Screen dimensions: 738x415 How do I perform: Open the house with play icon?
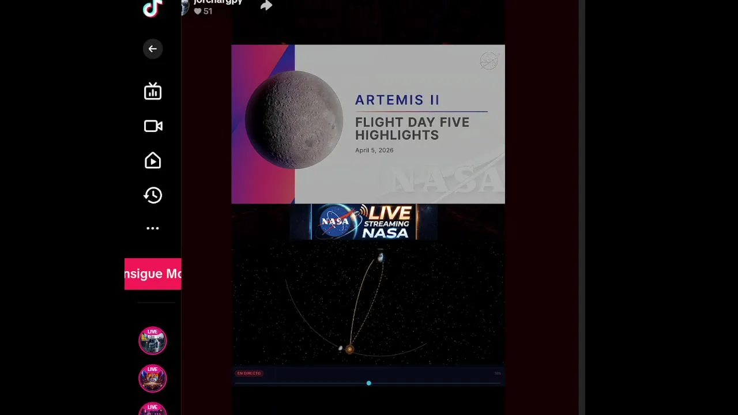point(153,161)
